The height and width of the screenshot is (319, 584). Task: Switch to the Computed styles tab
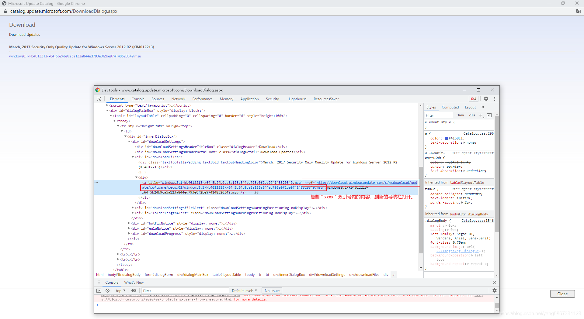450,107
